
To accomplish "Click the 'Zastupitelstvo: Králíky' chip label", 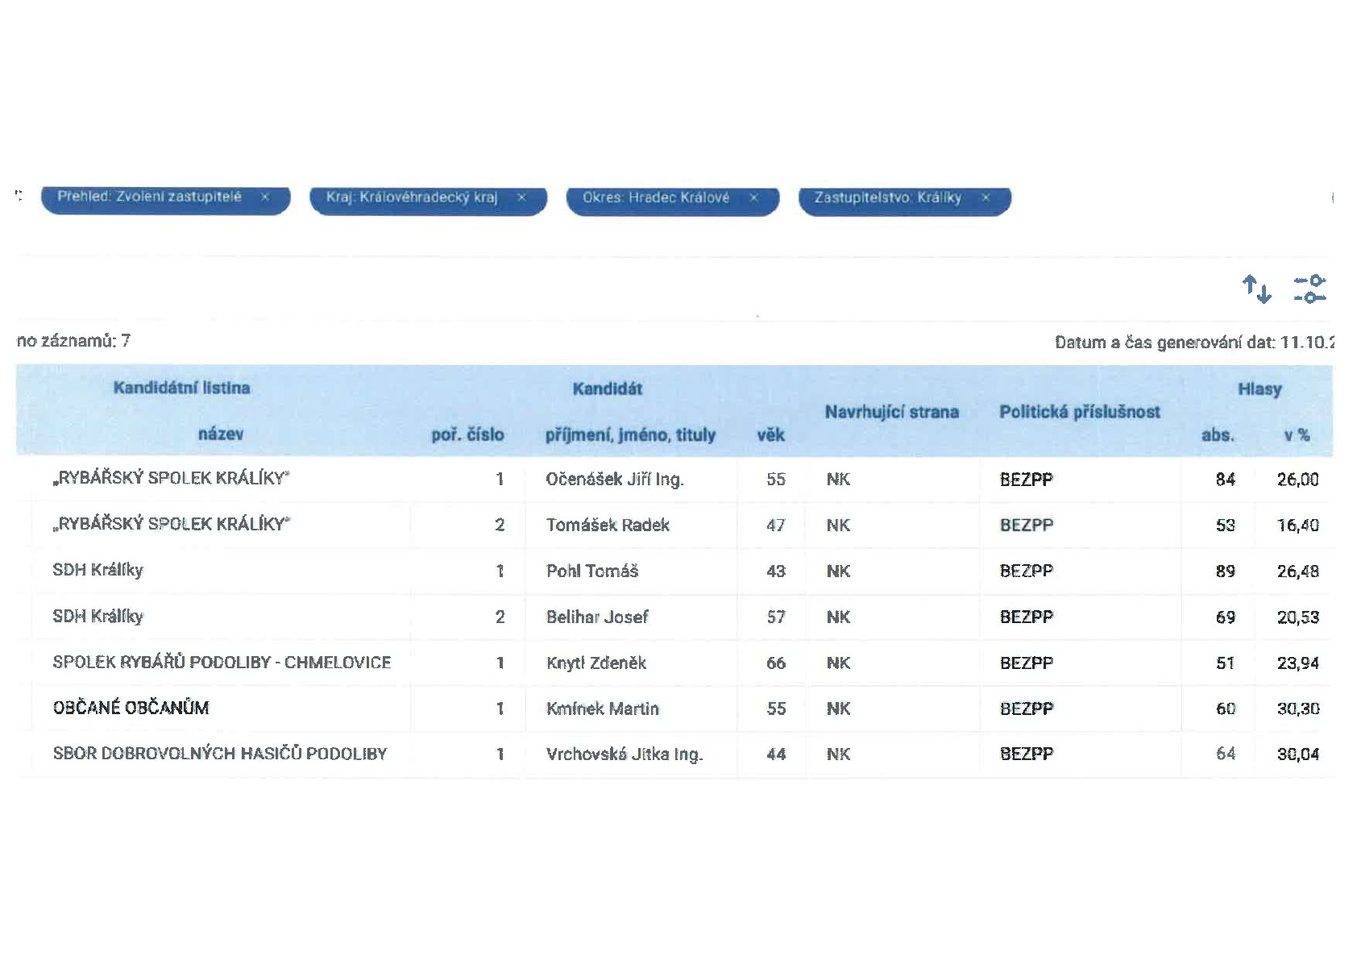I will [887, 197].
